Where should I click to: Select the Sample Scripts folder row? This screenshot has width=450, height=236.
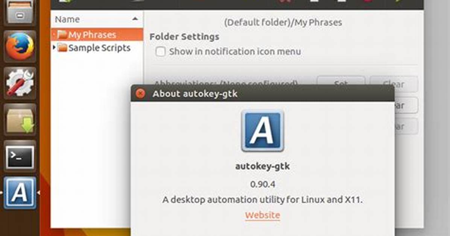[97, 48]
